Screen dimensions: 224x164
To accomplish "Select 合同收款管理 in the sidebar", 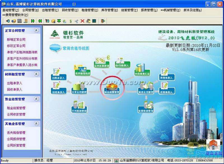I will click(x=16, y=114).
